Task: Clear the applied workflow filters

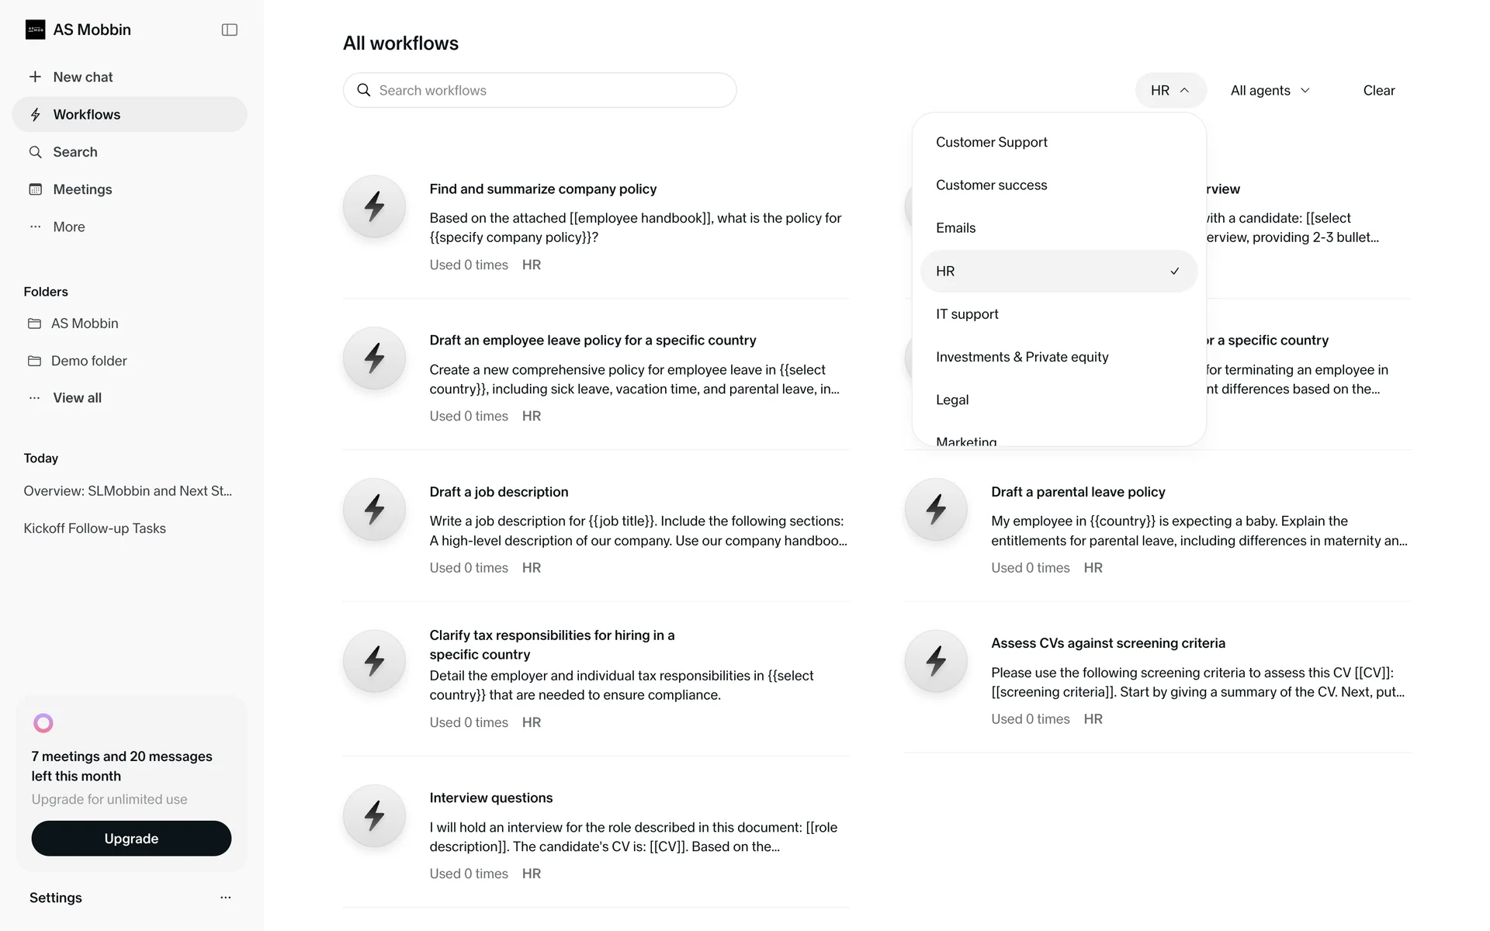Action: pyautogui.click(x=1378, y=91)
